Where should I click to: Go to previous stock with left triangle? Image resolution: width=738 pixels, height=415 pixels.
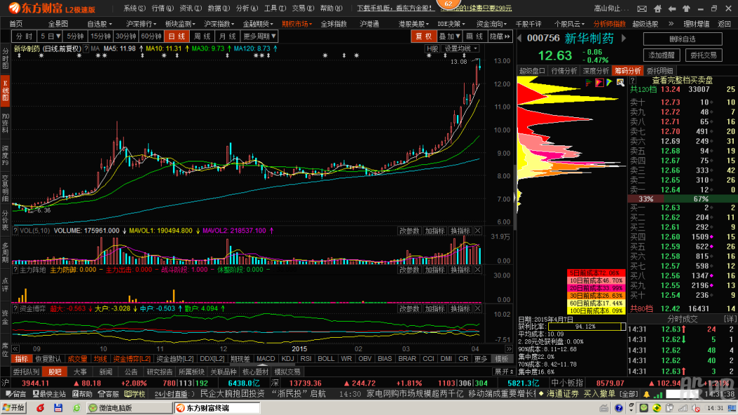click(x=519, y=39)
